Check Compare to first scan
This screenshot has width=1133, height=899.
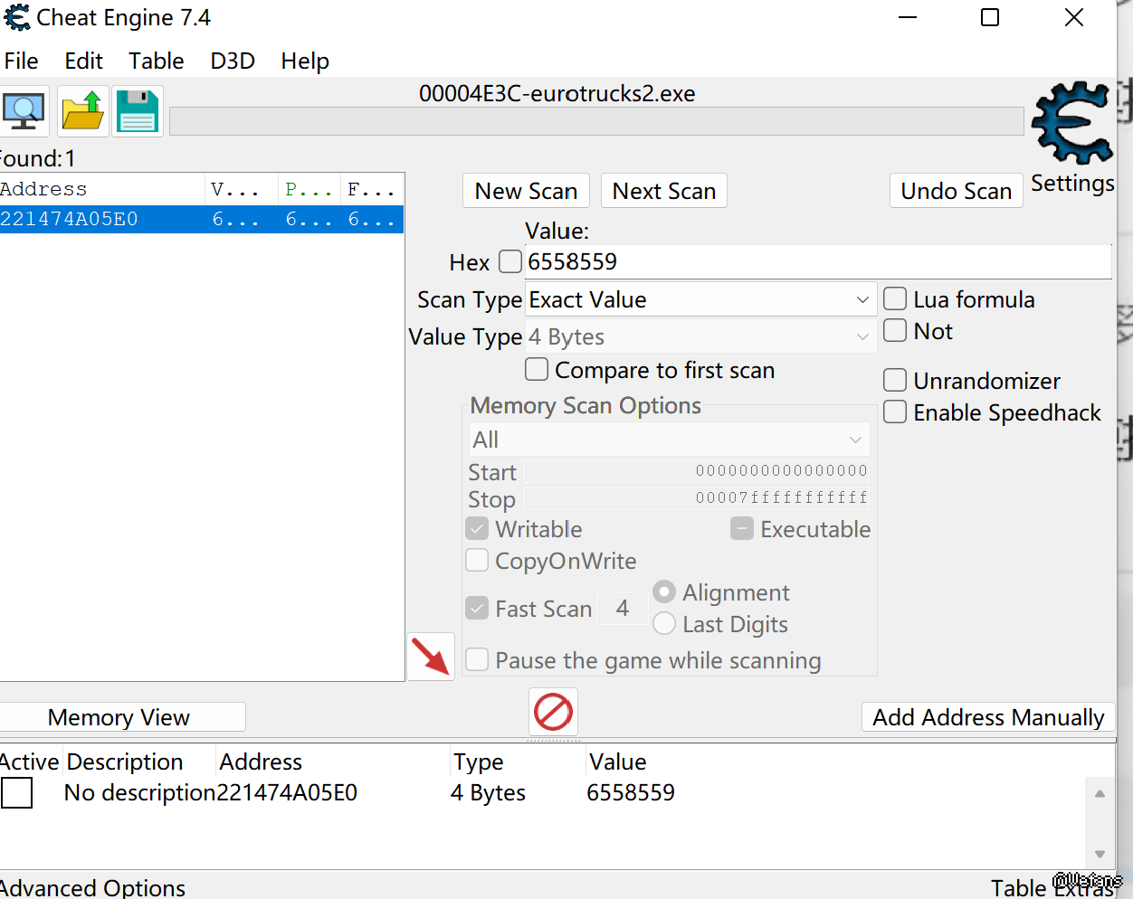pyautogui.click(x=537, y=369)
